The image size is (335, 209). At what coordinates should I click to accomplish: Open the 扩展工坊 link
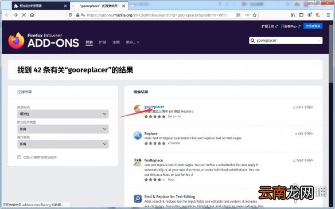pyautogui.click(x=270, y=26)
